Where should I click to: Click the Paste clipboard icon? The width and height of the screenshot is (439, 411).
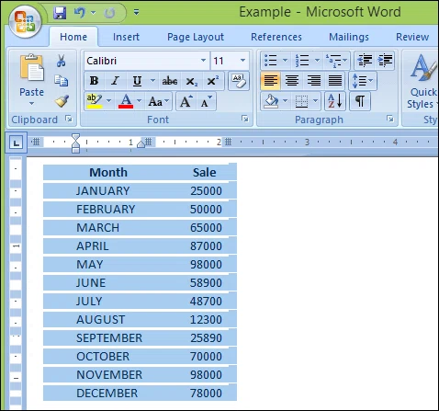click(32, 67)
